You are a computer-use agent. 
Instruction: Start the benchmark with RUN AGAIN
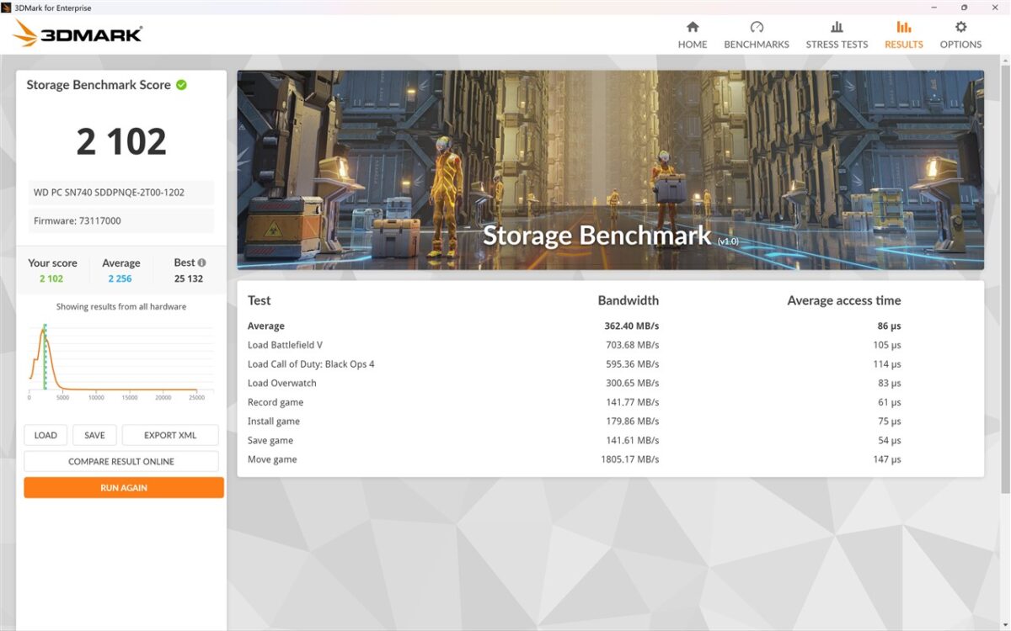coord(124,488)
